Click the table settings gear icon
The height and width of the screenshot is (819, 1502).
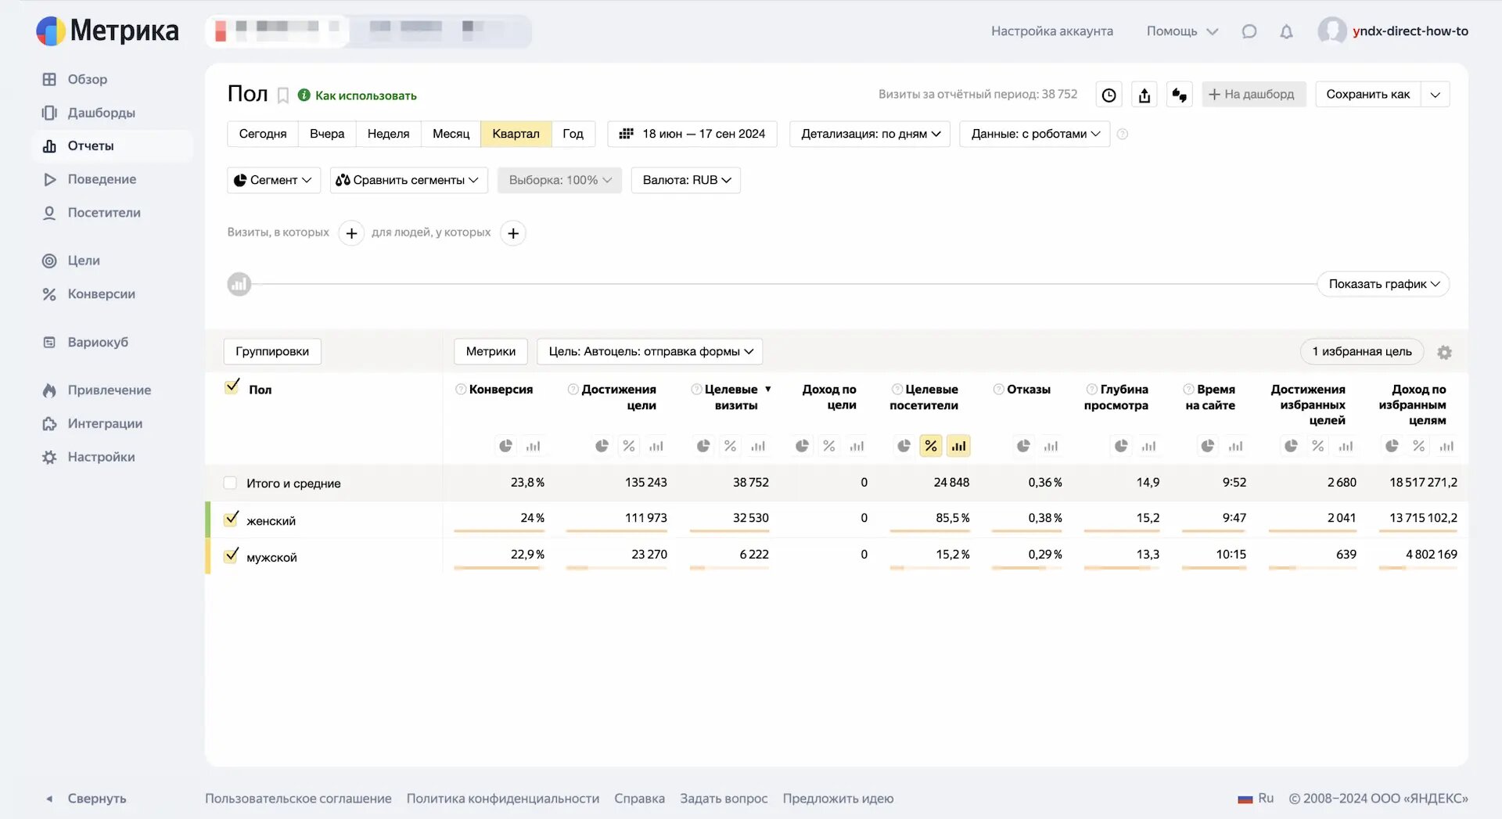coord(1444,353)
